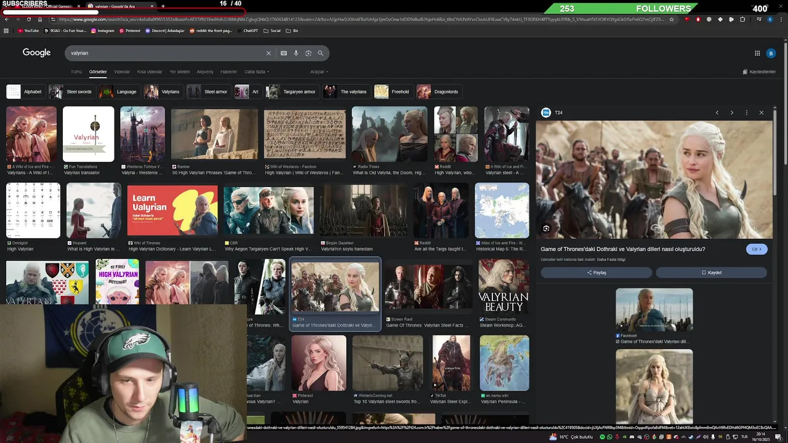Filter images by the Steel swords chip
Image resolution: width=788 pixels, height=443 pixels.
tap(71, 92)
